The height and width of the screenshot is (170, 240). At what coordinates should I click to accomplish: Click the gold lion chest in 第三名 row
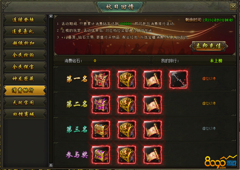click(127, 130)
